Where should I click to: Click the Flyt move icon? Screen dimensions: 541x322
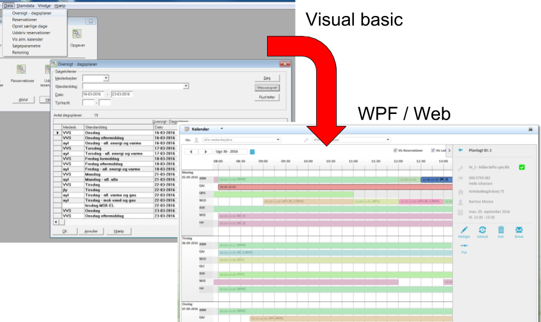pyautogui.click(x=464, y=246)
